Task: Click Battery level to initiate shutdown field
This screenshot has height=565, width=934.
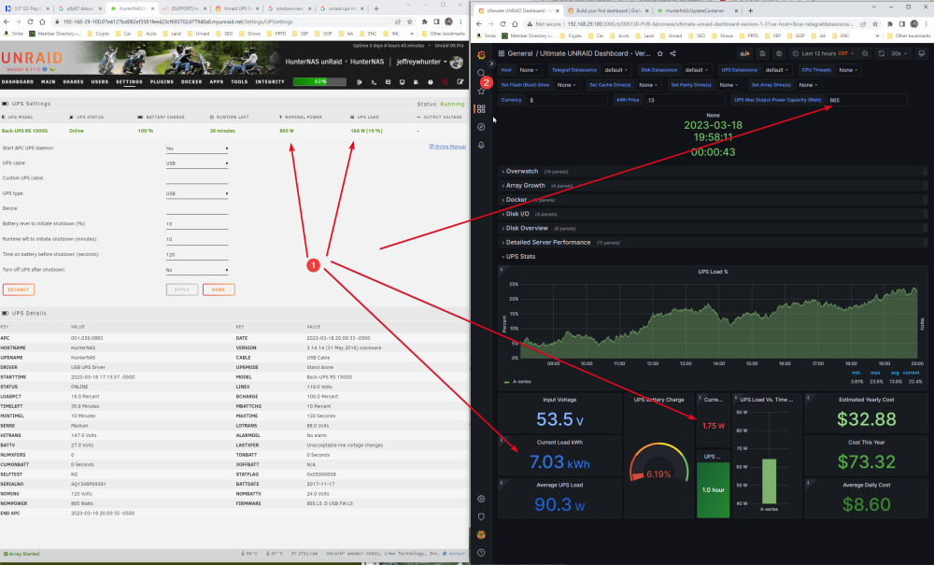Action: [196, 224]
